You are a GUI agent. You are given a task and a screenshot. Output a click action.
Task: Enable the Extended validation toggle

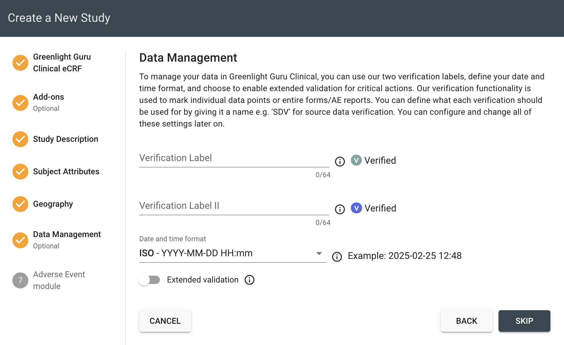[149, 280]
